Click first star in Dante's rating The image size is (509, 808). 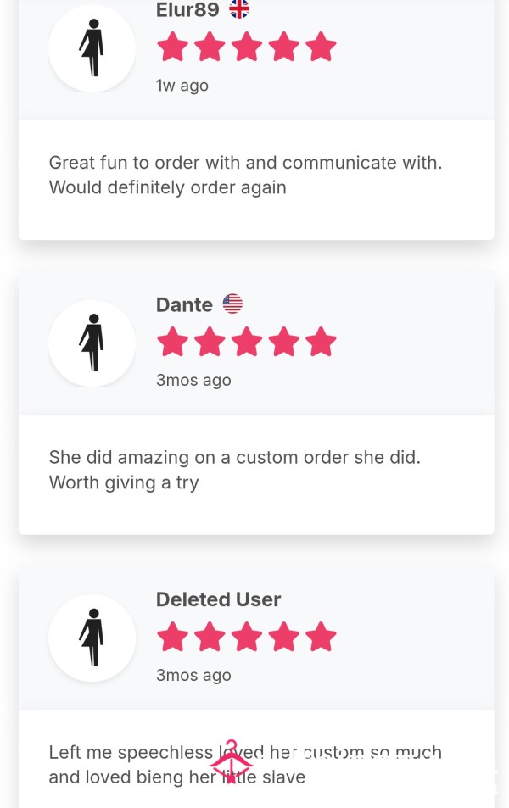point(172,341)
